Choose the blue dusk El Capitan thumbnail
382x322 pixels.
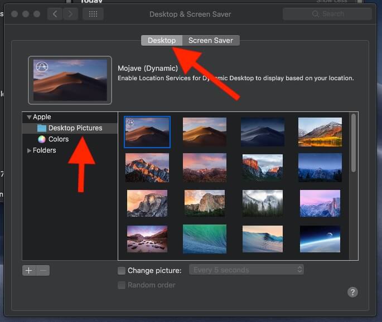tap(320, 168)
